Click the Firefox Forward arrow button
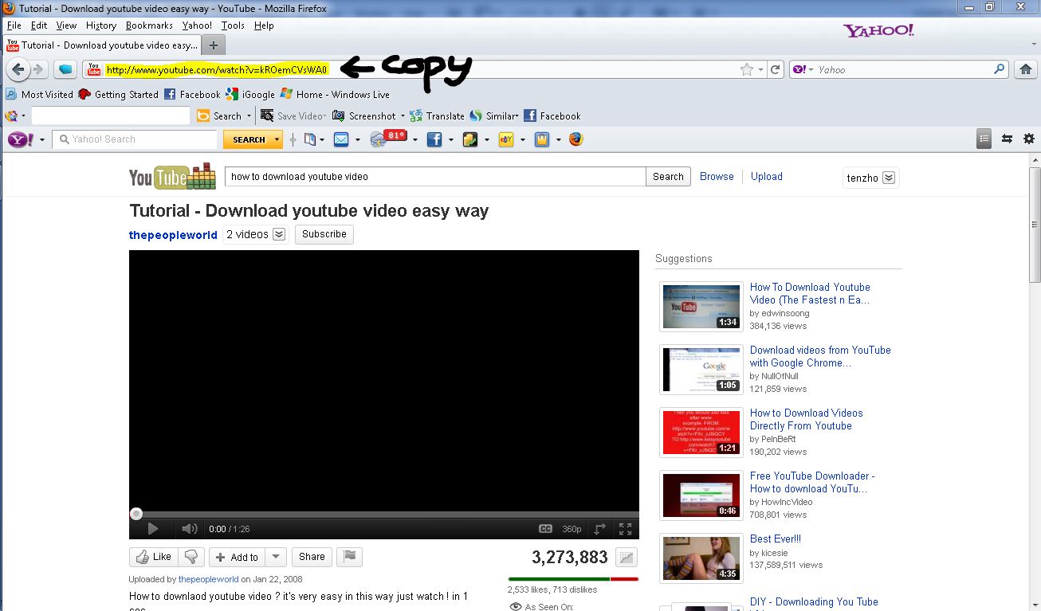Screen dimensions: 1041x611 (x=38, y=69)
